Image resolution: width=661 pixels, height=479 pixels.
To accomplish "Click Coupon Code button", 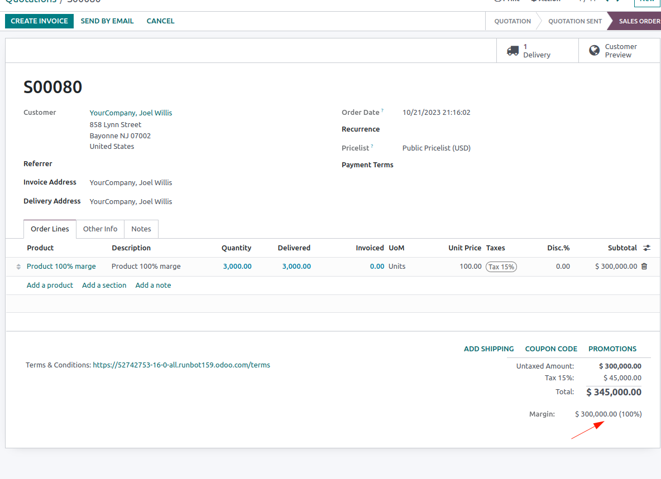I will point(551,349).
